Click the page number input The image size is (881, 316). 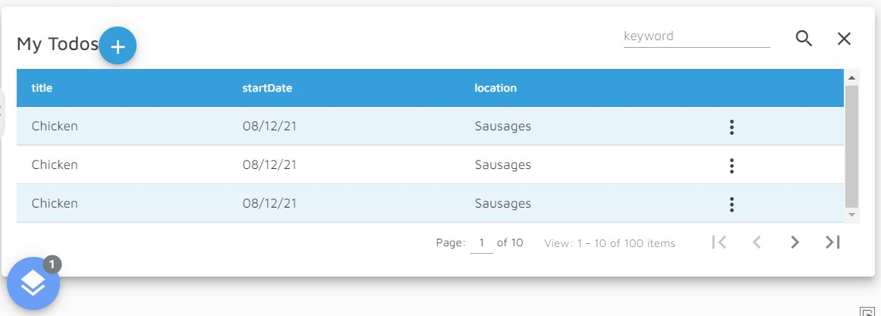point(481,243)
